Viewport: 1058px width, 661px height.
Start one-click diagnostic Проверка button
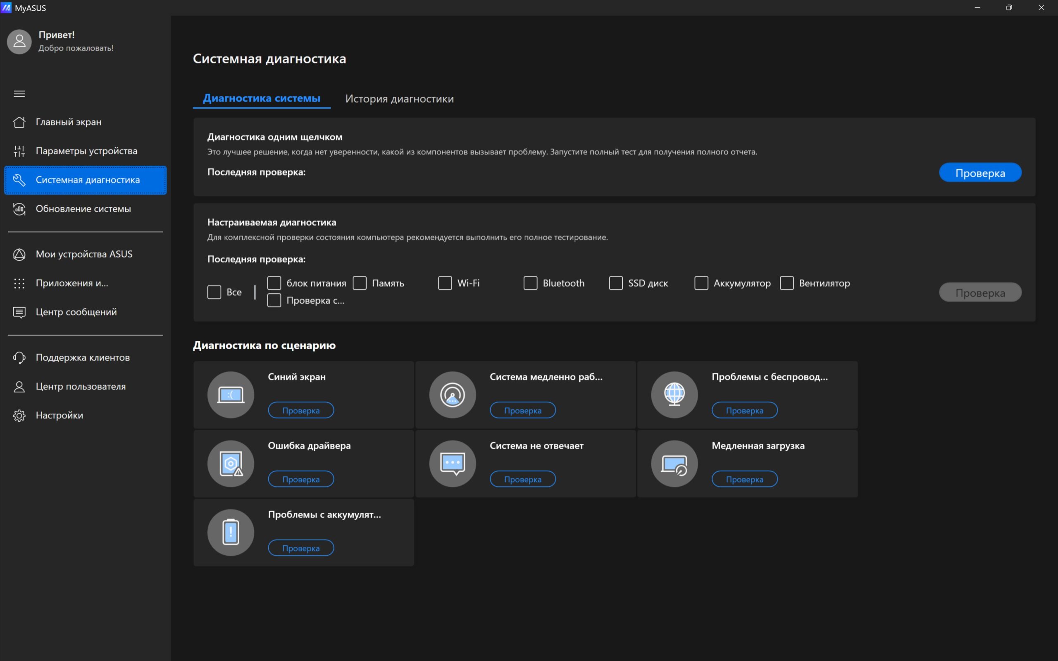coord(980,173)
